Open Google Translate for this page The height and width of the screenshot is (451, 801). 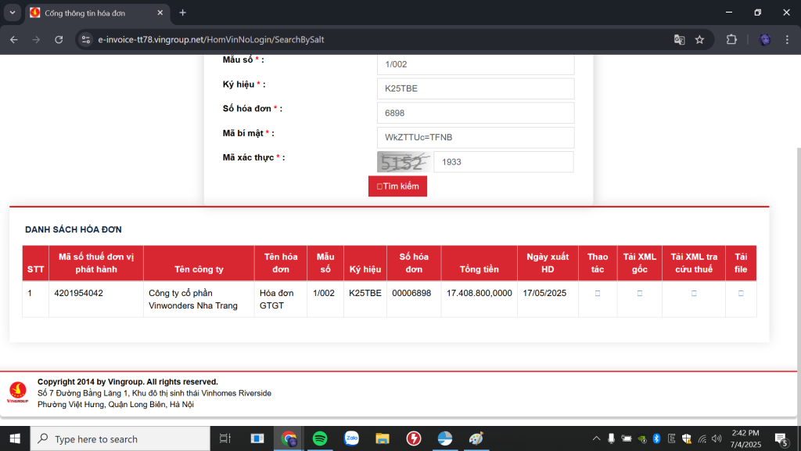pyautogui.click(x=679, y=39)
